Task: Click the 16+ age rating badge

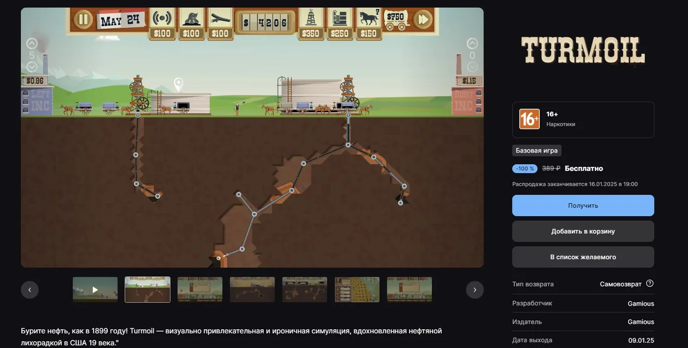Action: pyautogui.click(x=530, y=119)
